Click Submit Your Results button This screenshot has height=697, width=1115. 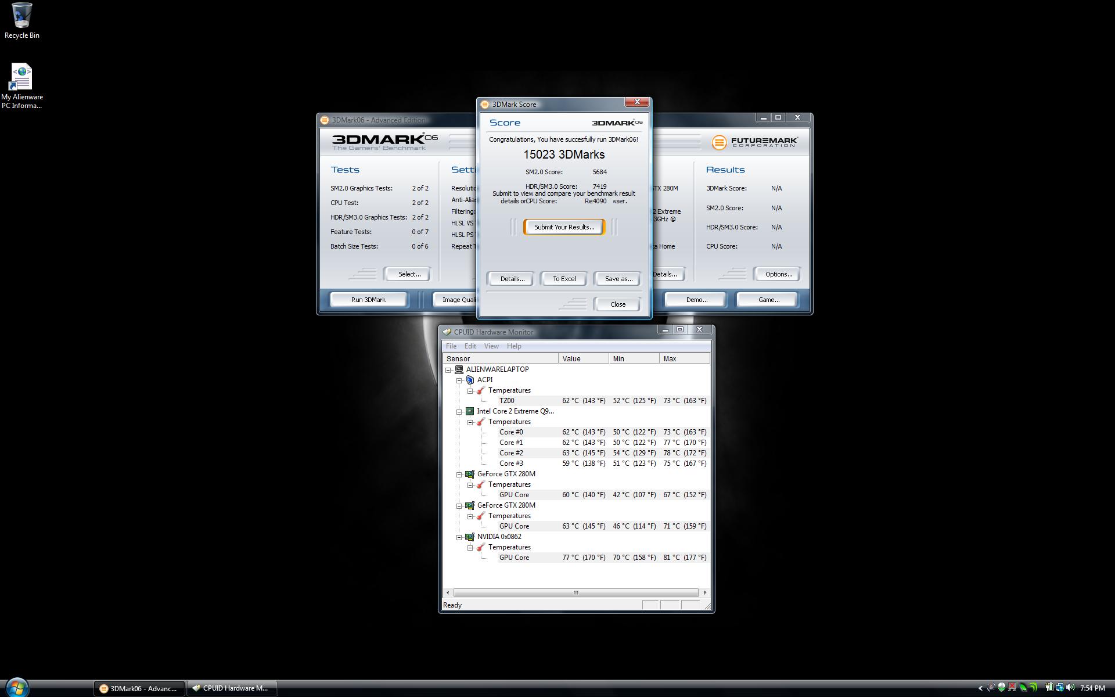click(x=564, y=227)
